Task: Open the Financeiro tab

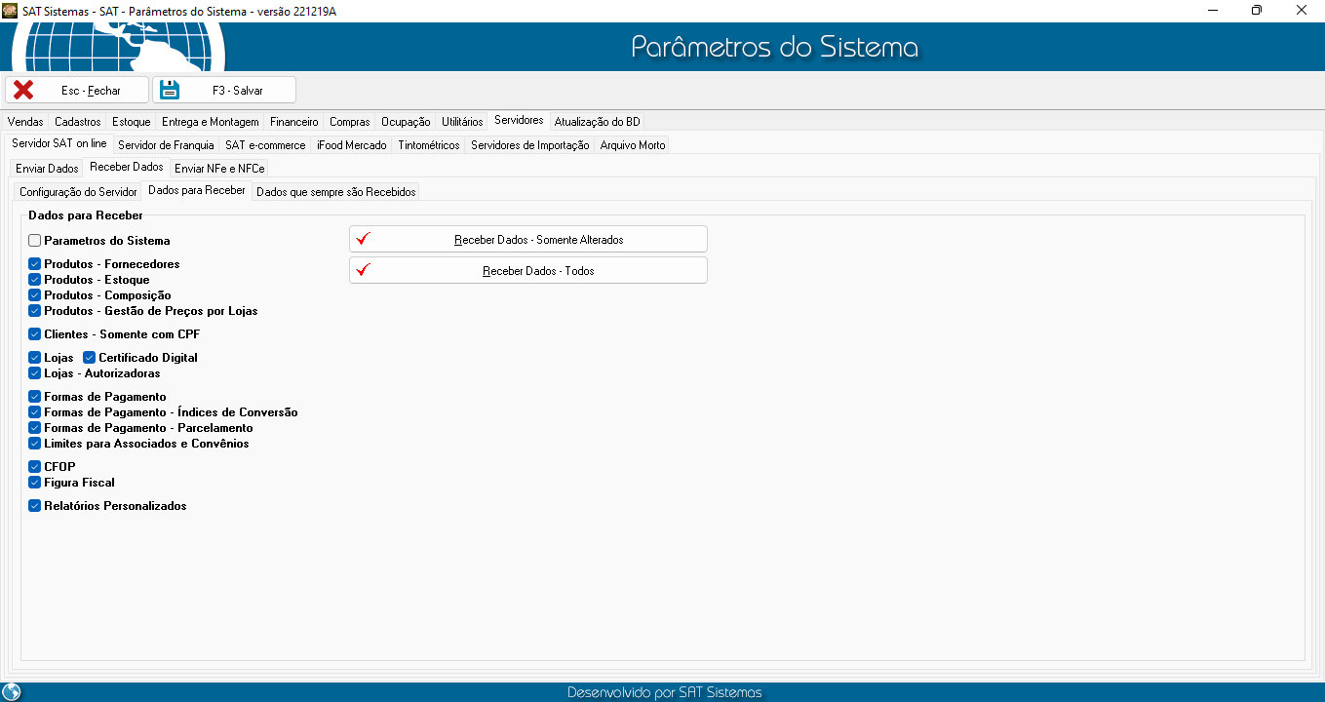Action: 293,122
